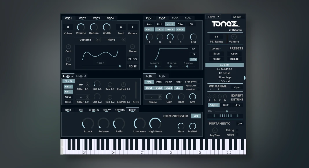Screen dimensions: 309x168
Task: Click the Morph slider handle
Action: pyautogui.click(x=120, y=66)
